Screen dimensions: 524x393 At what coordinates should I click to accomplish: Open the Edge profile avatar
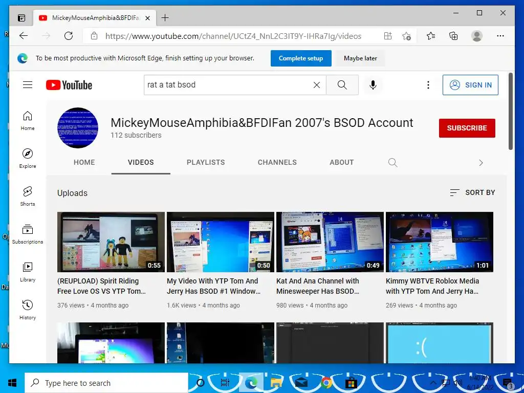477,36
